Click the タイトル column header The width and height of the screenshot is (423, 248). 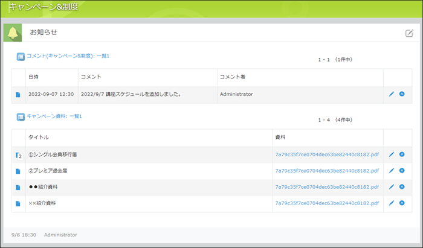(39, 138)
